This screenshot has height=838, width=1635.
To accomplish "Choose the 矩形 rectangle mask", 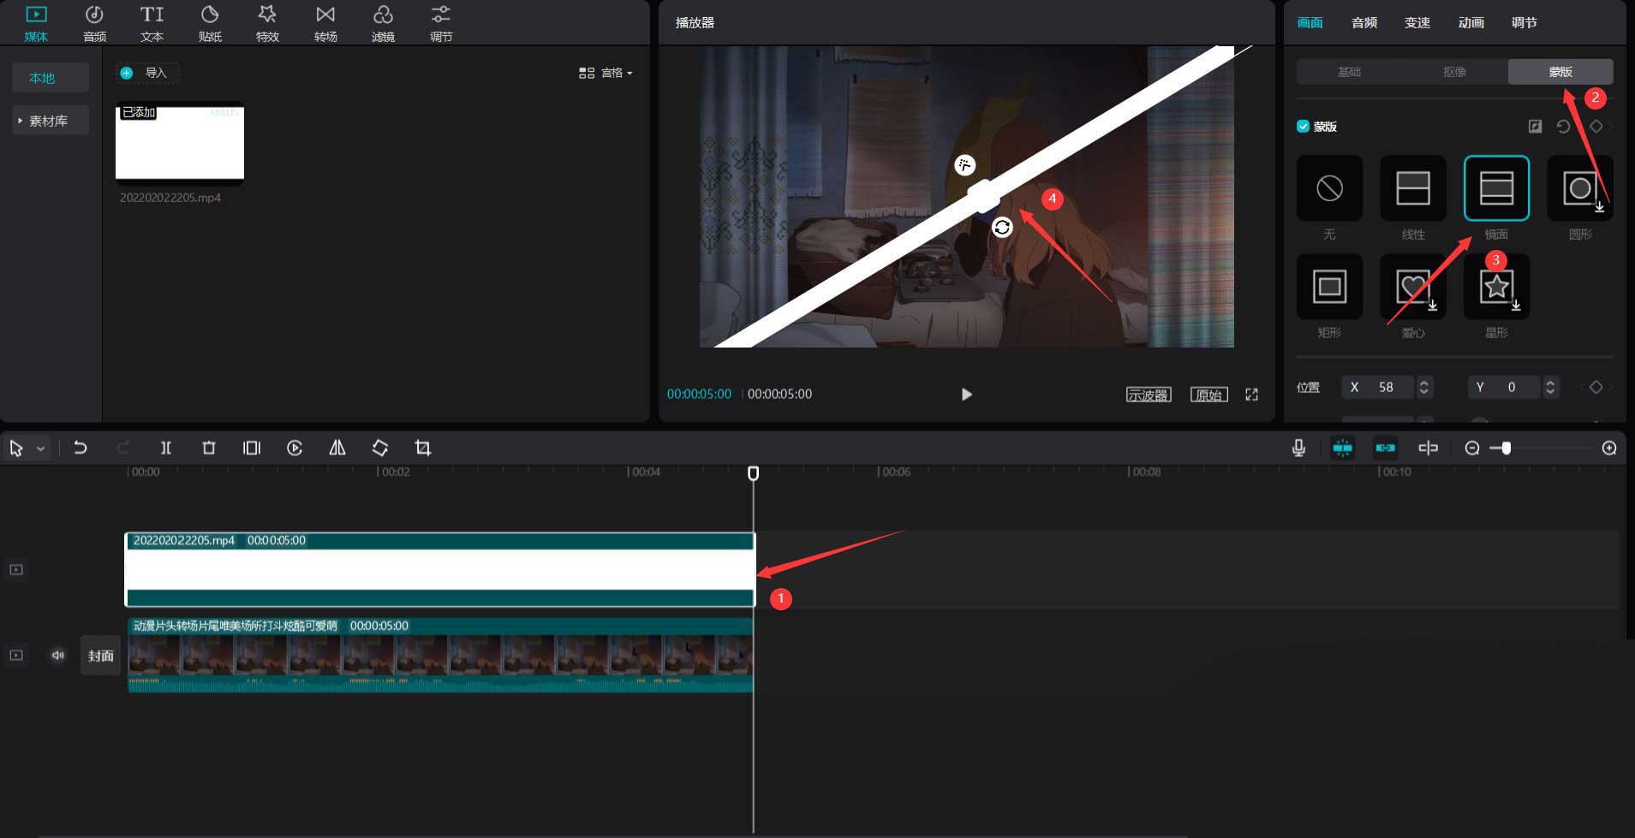I will click(1329, 287).
